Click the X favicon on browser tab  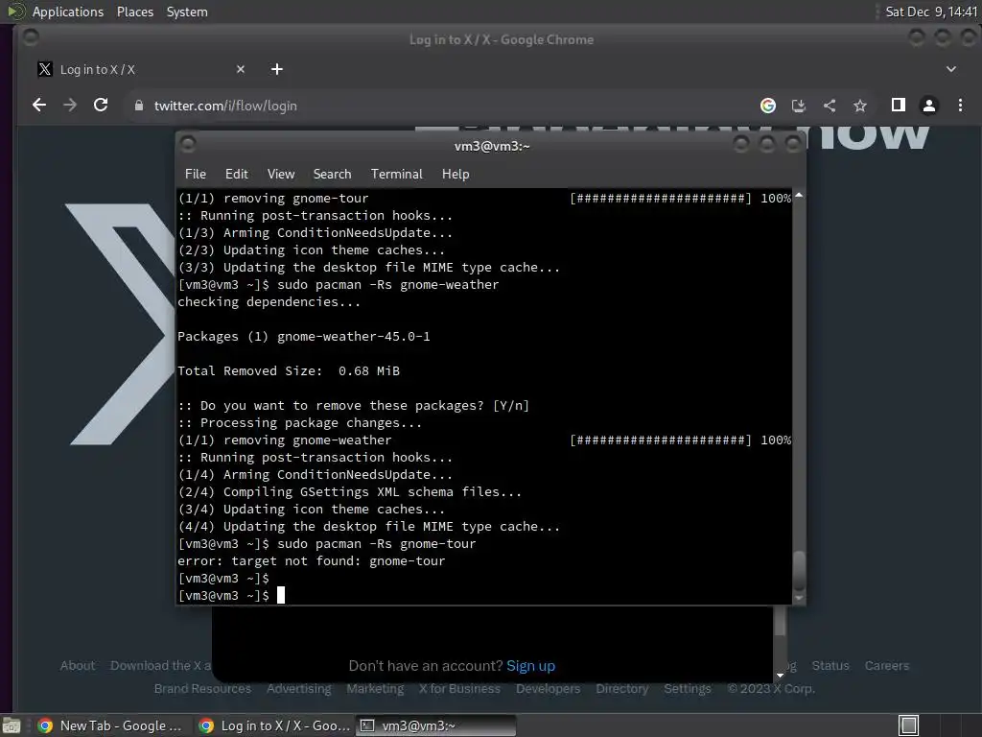tap(44, 69)
